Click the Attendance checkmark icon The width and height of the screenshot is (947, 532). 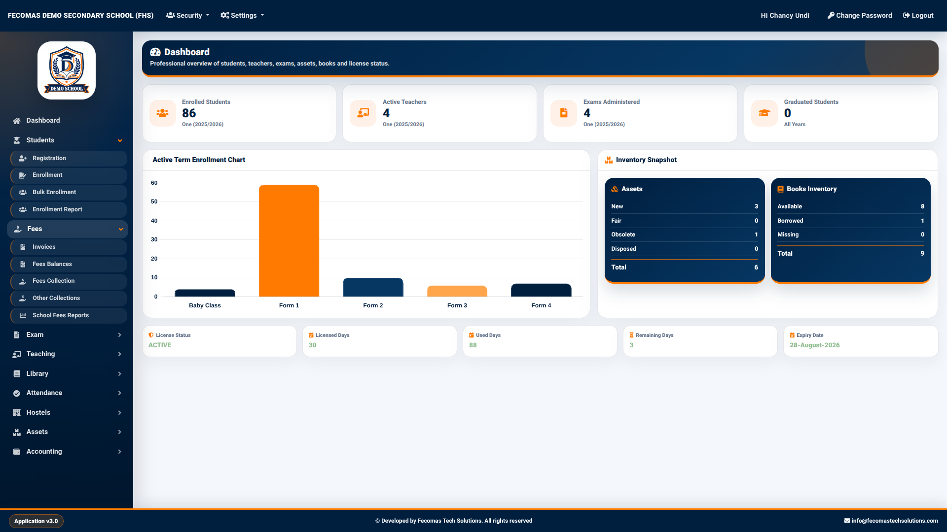point(17,393)
